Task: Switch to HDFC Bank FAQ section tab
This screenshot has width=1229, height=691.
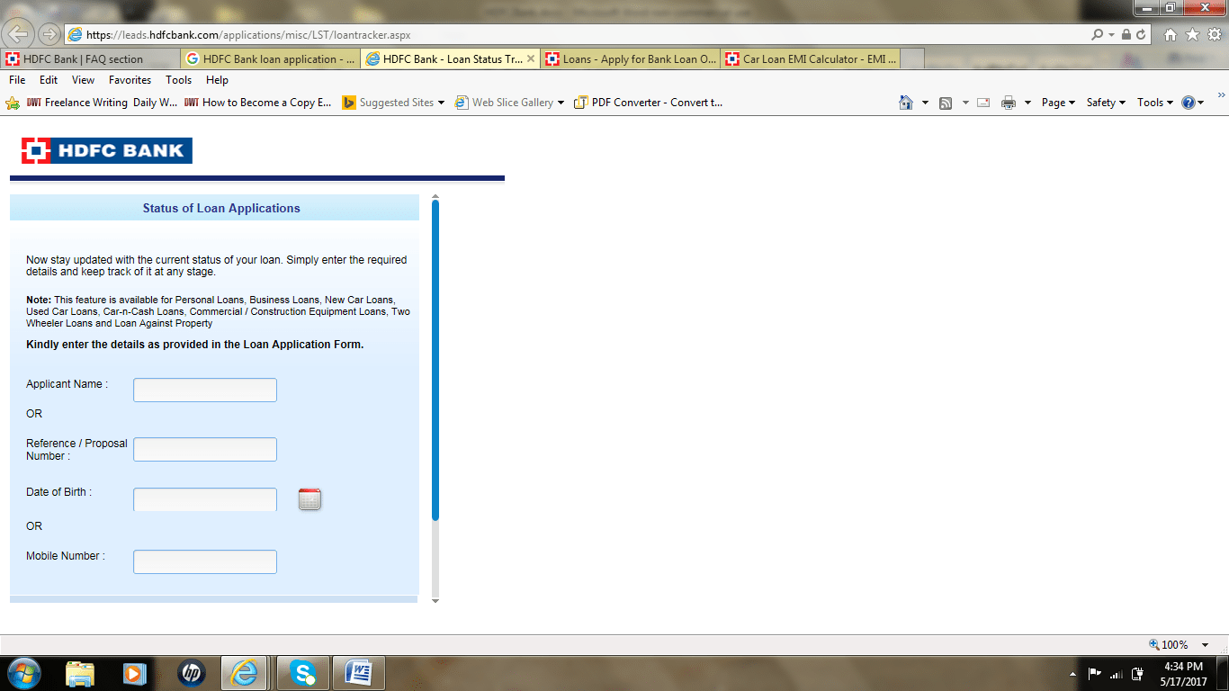Action: click(x=90, y=59)
